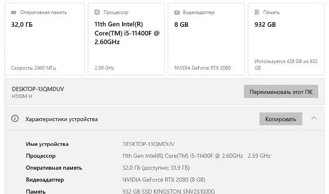Click the Видеоадаптер card icon

pos(177,12)
